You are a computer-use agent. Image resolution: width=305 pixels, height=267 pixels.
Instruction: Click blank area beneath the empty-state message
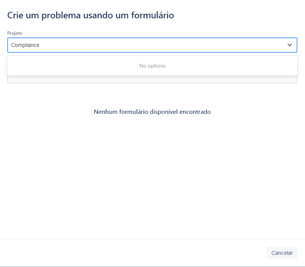pyautogui.click(x=152, y=175)
